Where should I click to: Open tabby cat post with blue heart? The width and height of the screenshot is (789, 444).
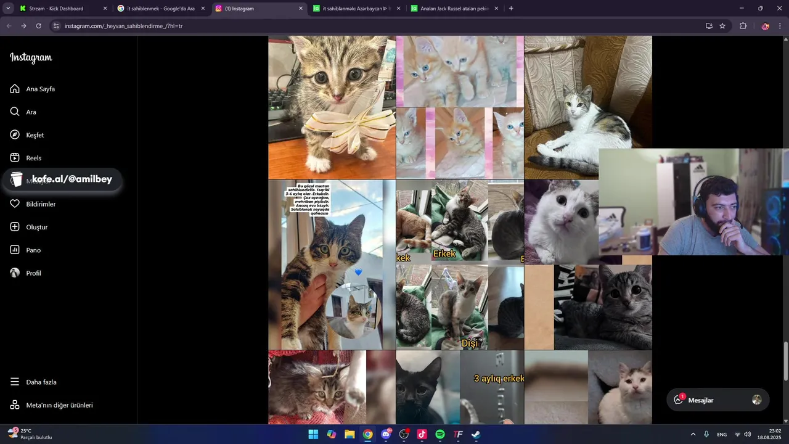(332, 265)
